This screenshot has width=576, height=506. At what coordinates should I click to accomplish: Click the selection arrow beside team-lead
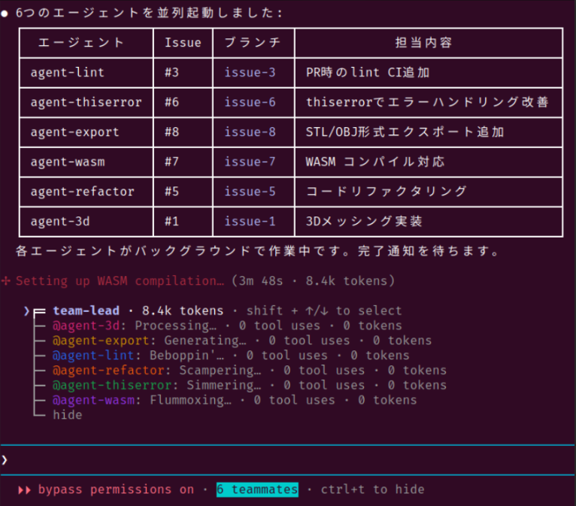[26, 311]
